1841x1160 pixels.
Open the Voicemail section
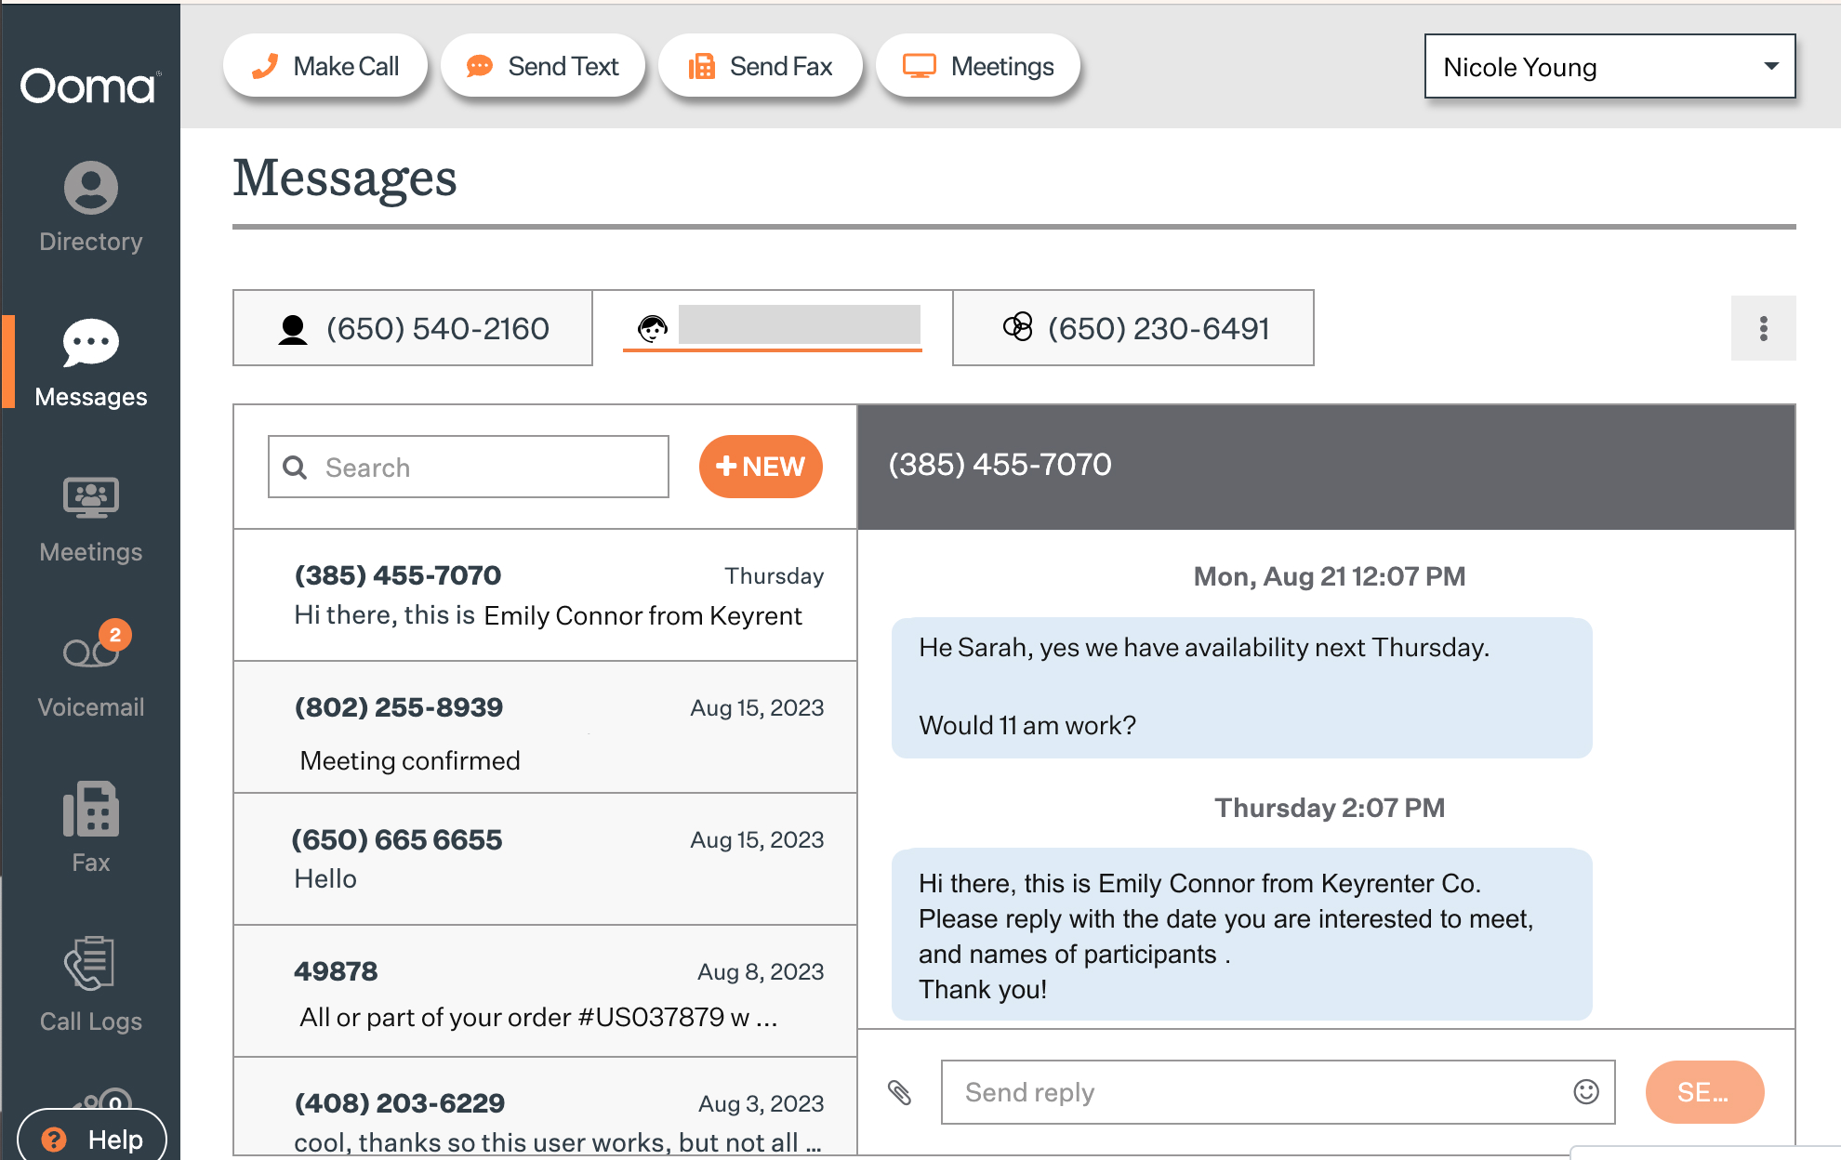click(x=90, y=670)
